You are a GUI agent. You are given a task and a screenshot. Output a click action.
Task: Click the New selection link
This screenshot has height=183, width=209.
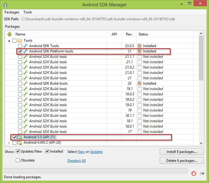[81, 152]
